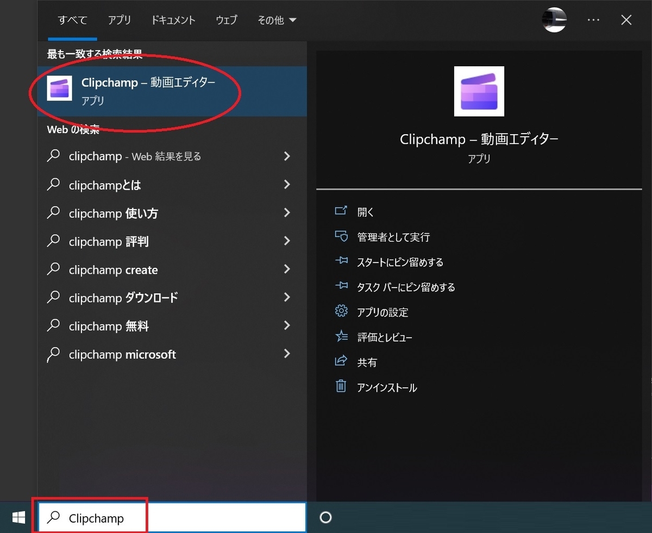This screenshot has width=652, height=533.
Task: Click the 共有 option
Action: click(367, 362)
